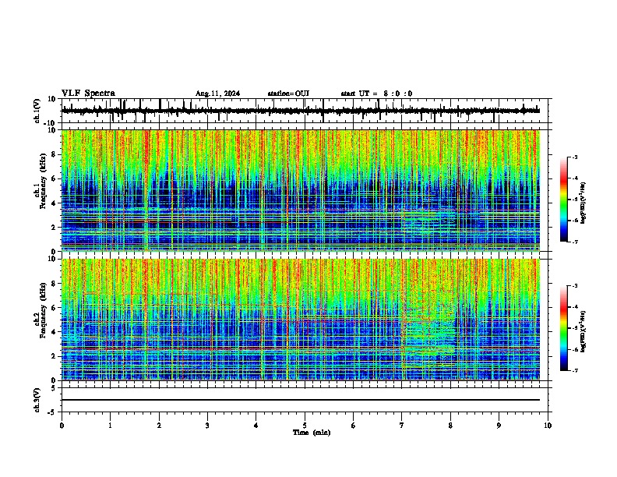Click the ch.2 color bar log(PSD) unit label
The height and width of the screenshot is (477, 617).
[584, 331]
